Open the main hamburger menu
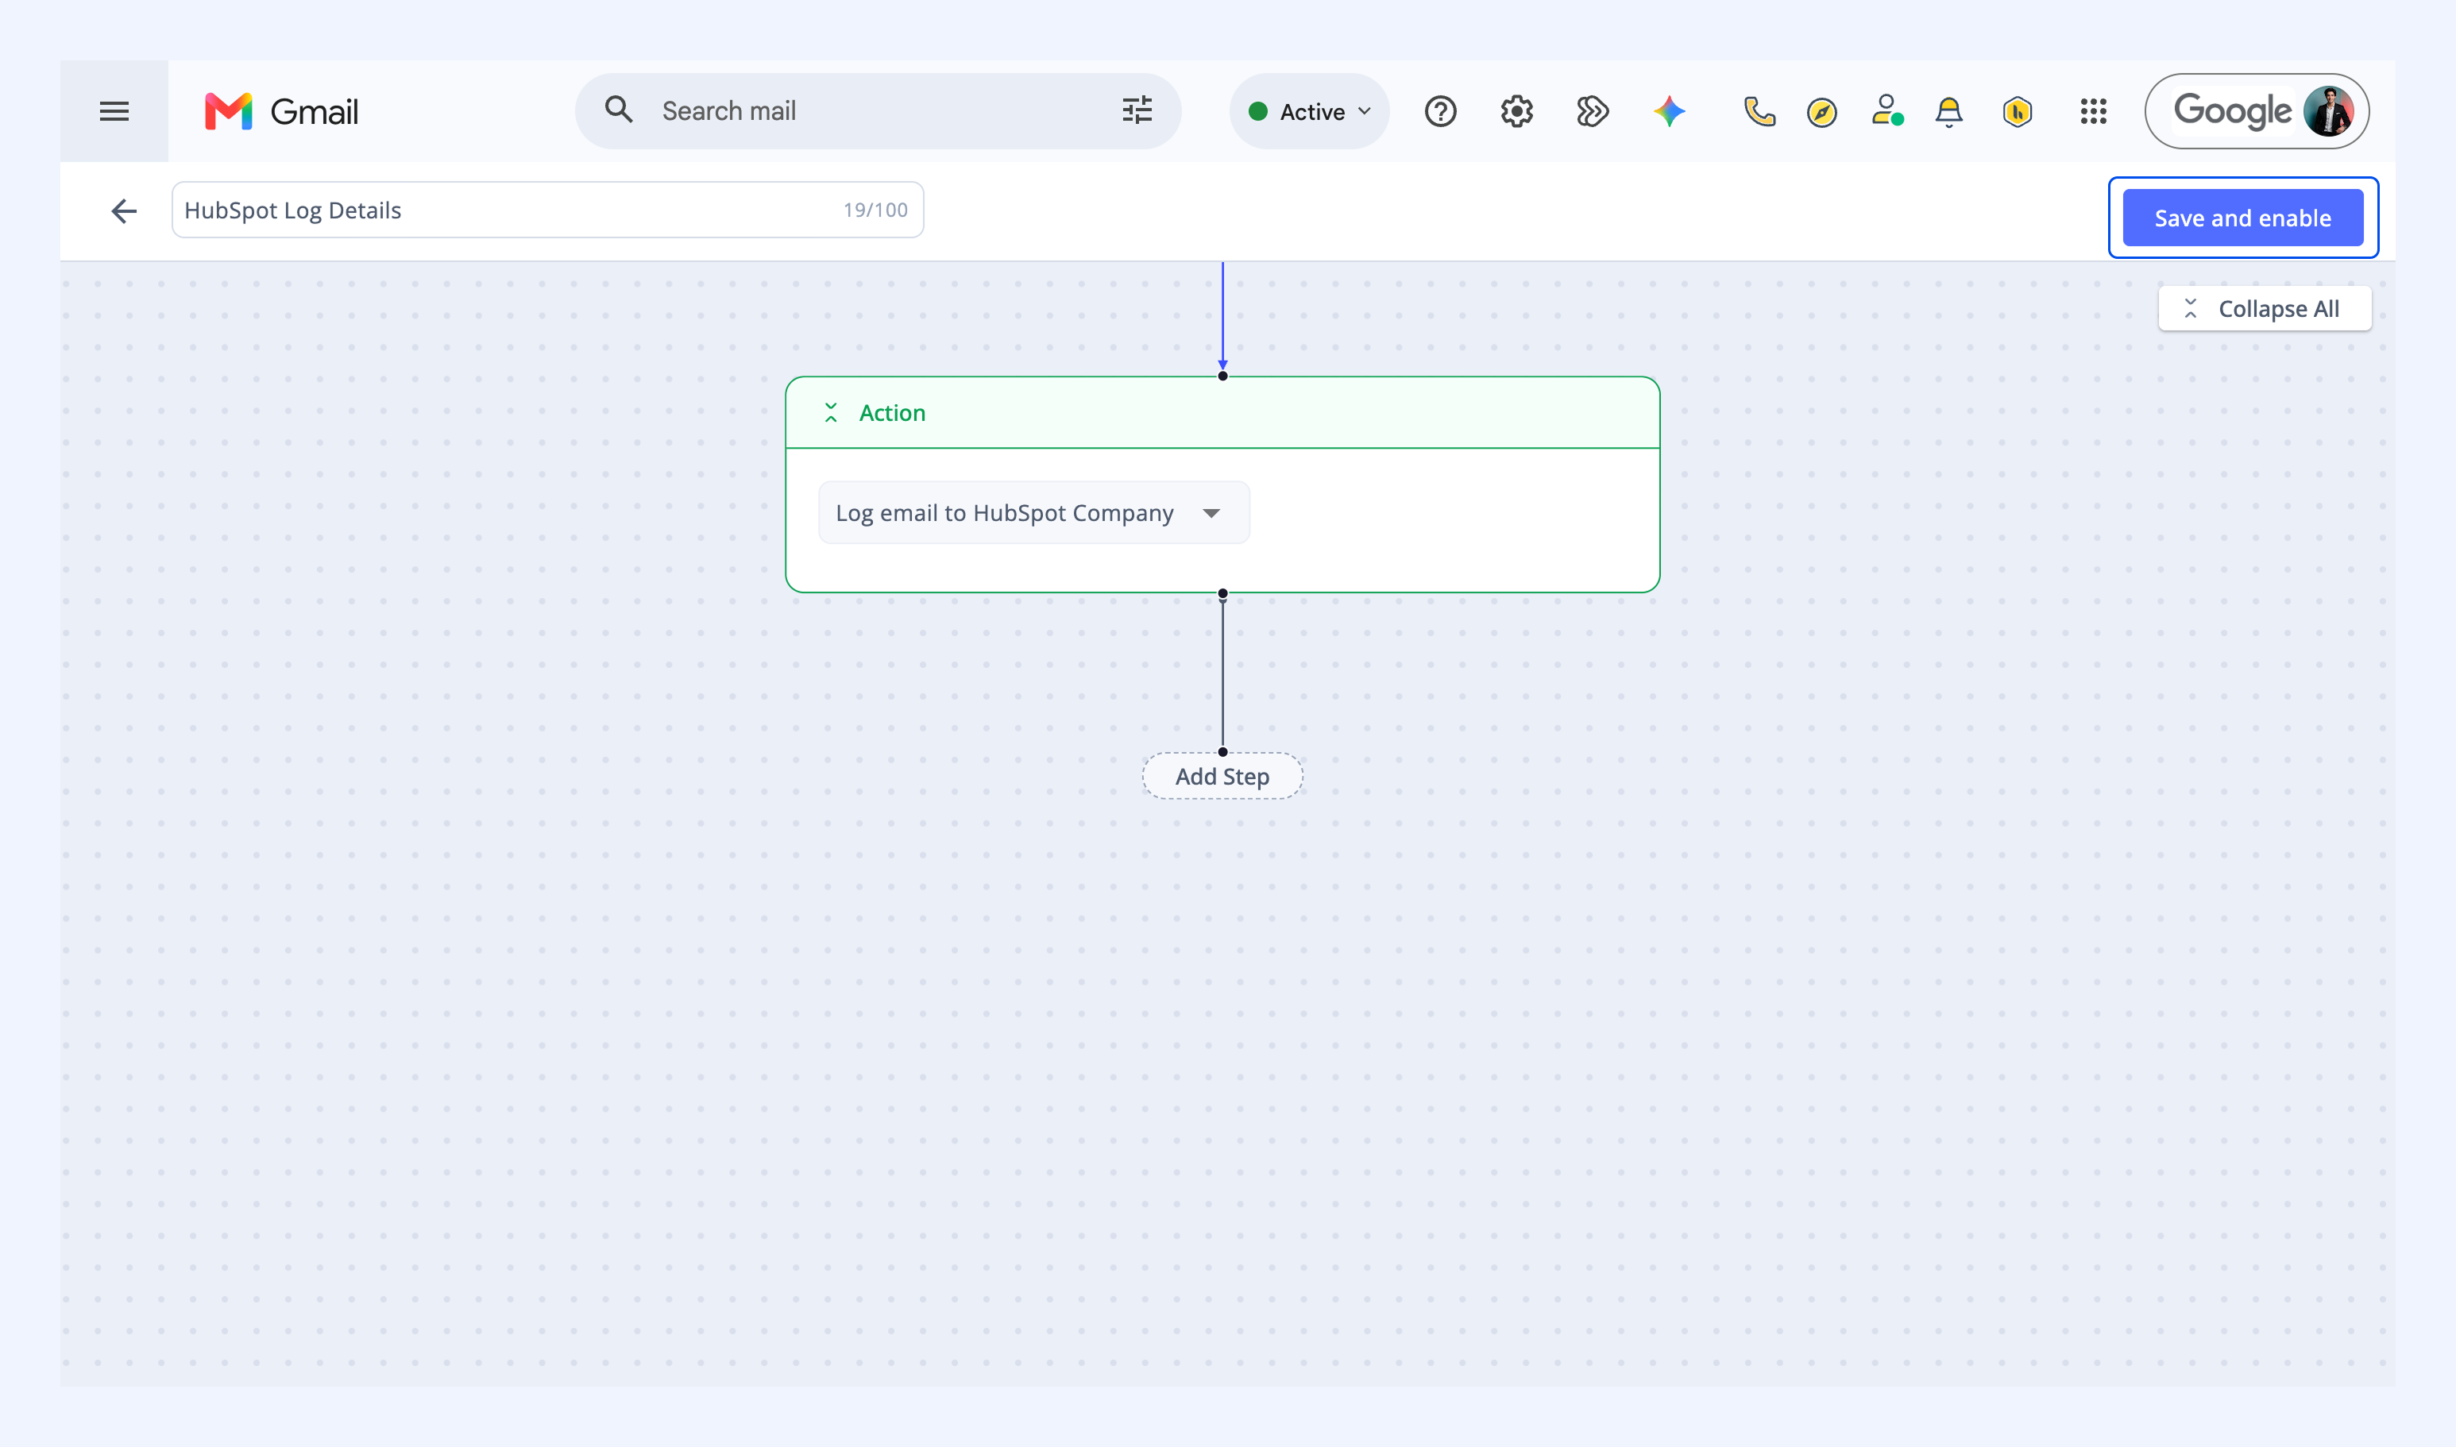2456x1447 pixels. [x=114, y=111]
